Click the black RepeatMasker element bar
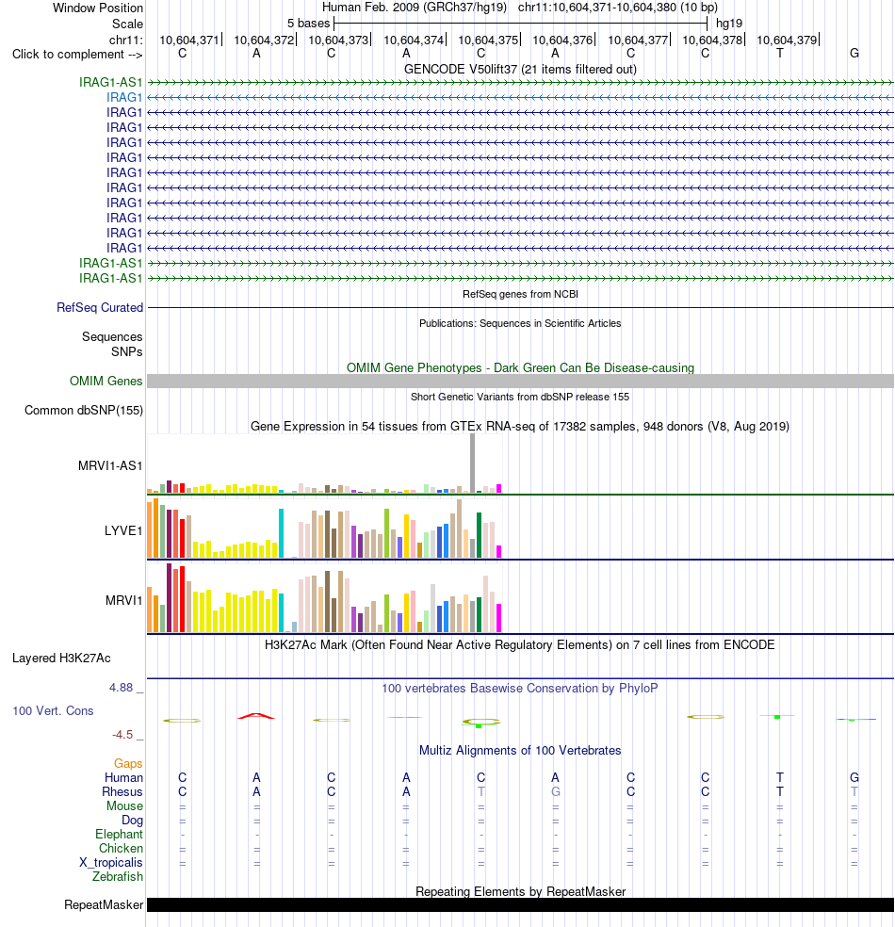This screenshot has width=895, height=927. coord(520,905)
